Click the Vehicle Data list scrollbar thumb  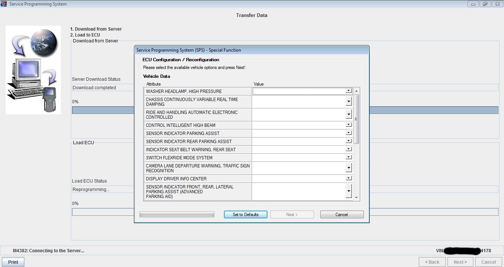pyautogui.click(x=356, y=119)
